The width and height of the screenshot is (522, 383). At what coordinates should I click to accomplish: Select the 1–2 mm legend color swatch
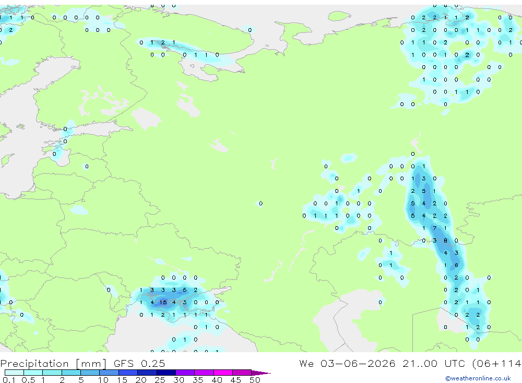tap(52, 373)
